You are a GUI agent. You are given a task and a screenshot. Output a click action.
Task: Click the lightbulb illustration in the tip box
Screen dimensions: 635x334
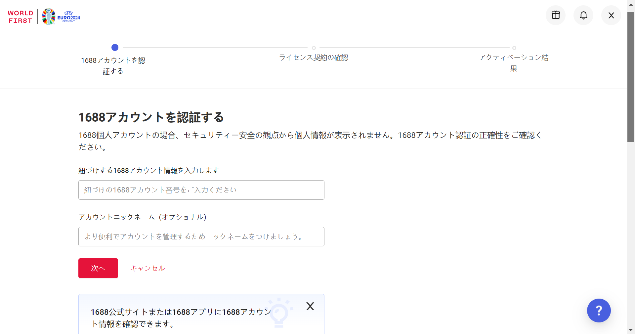pyautogui.click(x=280, y=312)
